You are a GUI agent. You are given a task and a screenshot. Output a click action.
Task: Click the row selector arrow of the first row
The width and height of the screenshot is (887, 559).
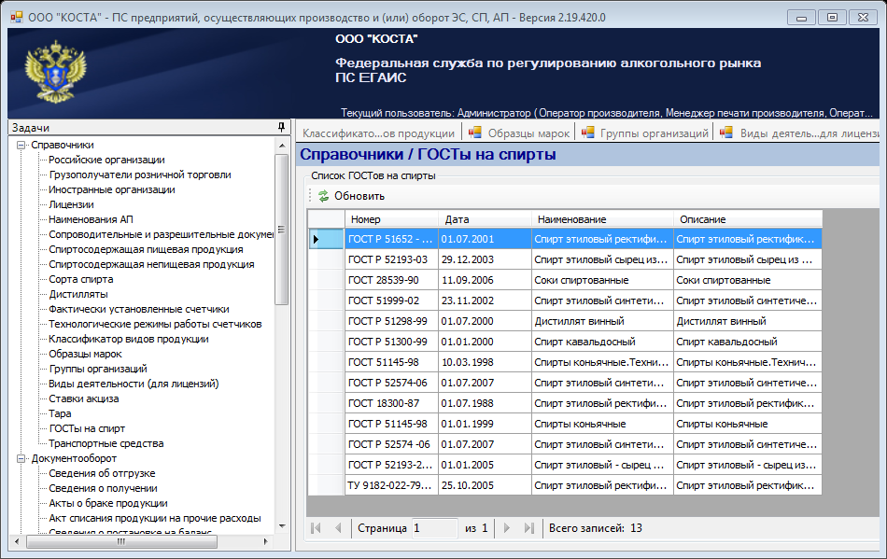(316, 239)
